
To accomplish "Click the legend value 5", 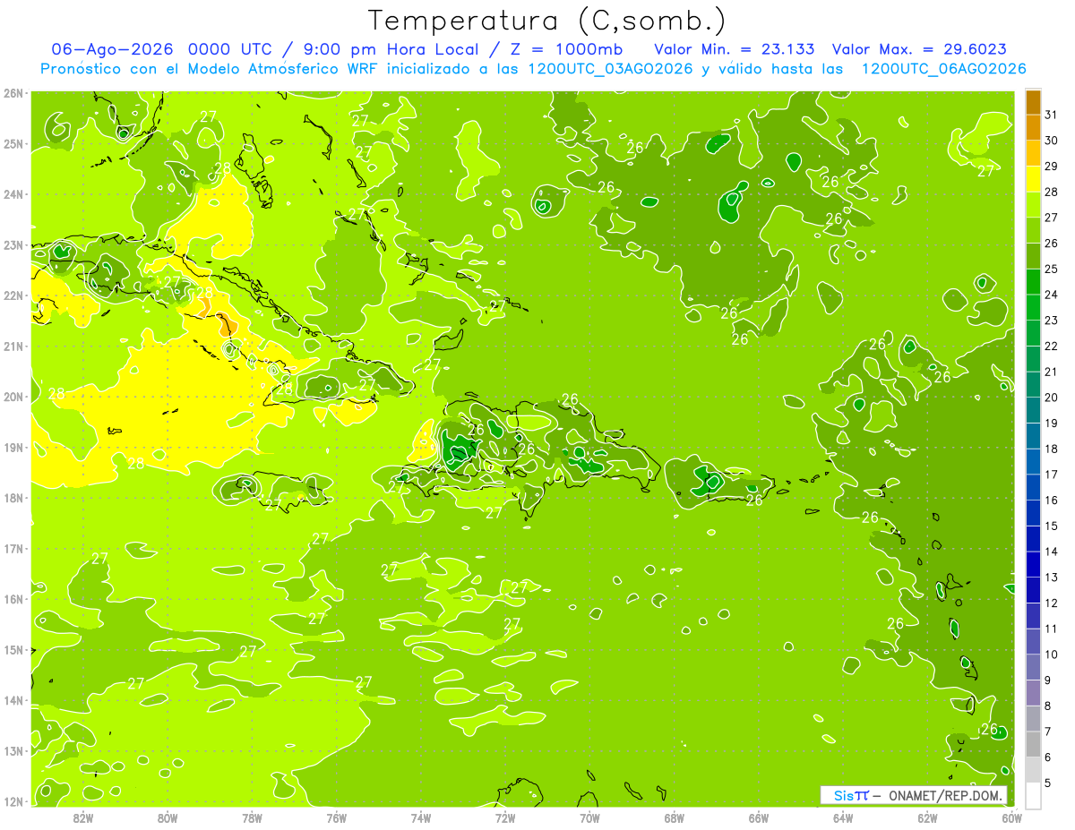I will pyautogui.click(x=1048, y=783).
